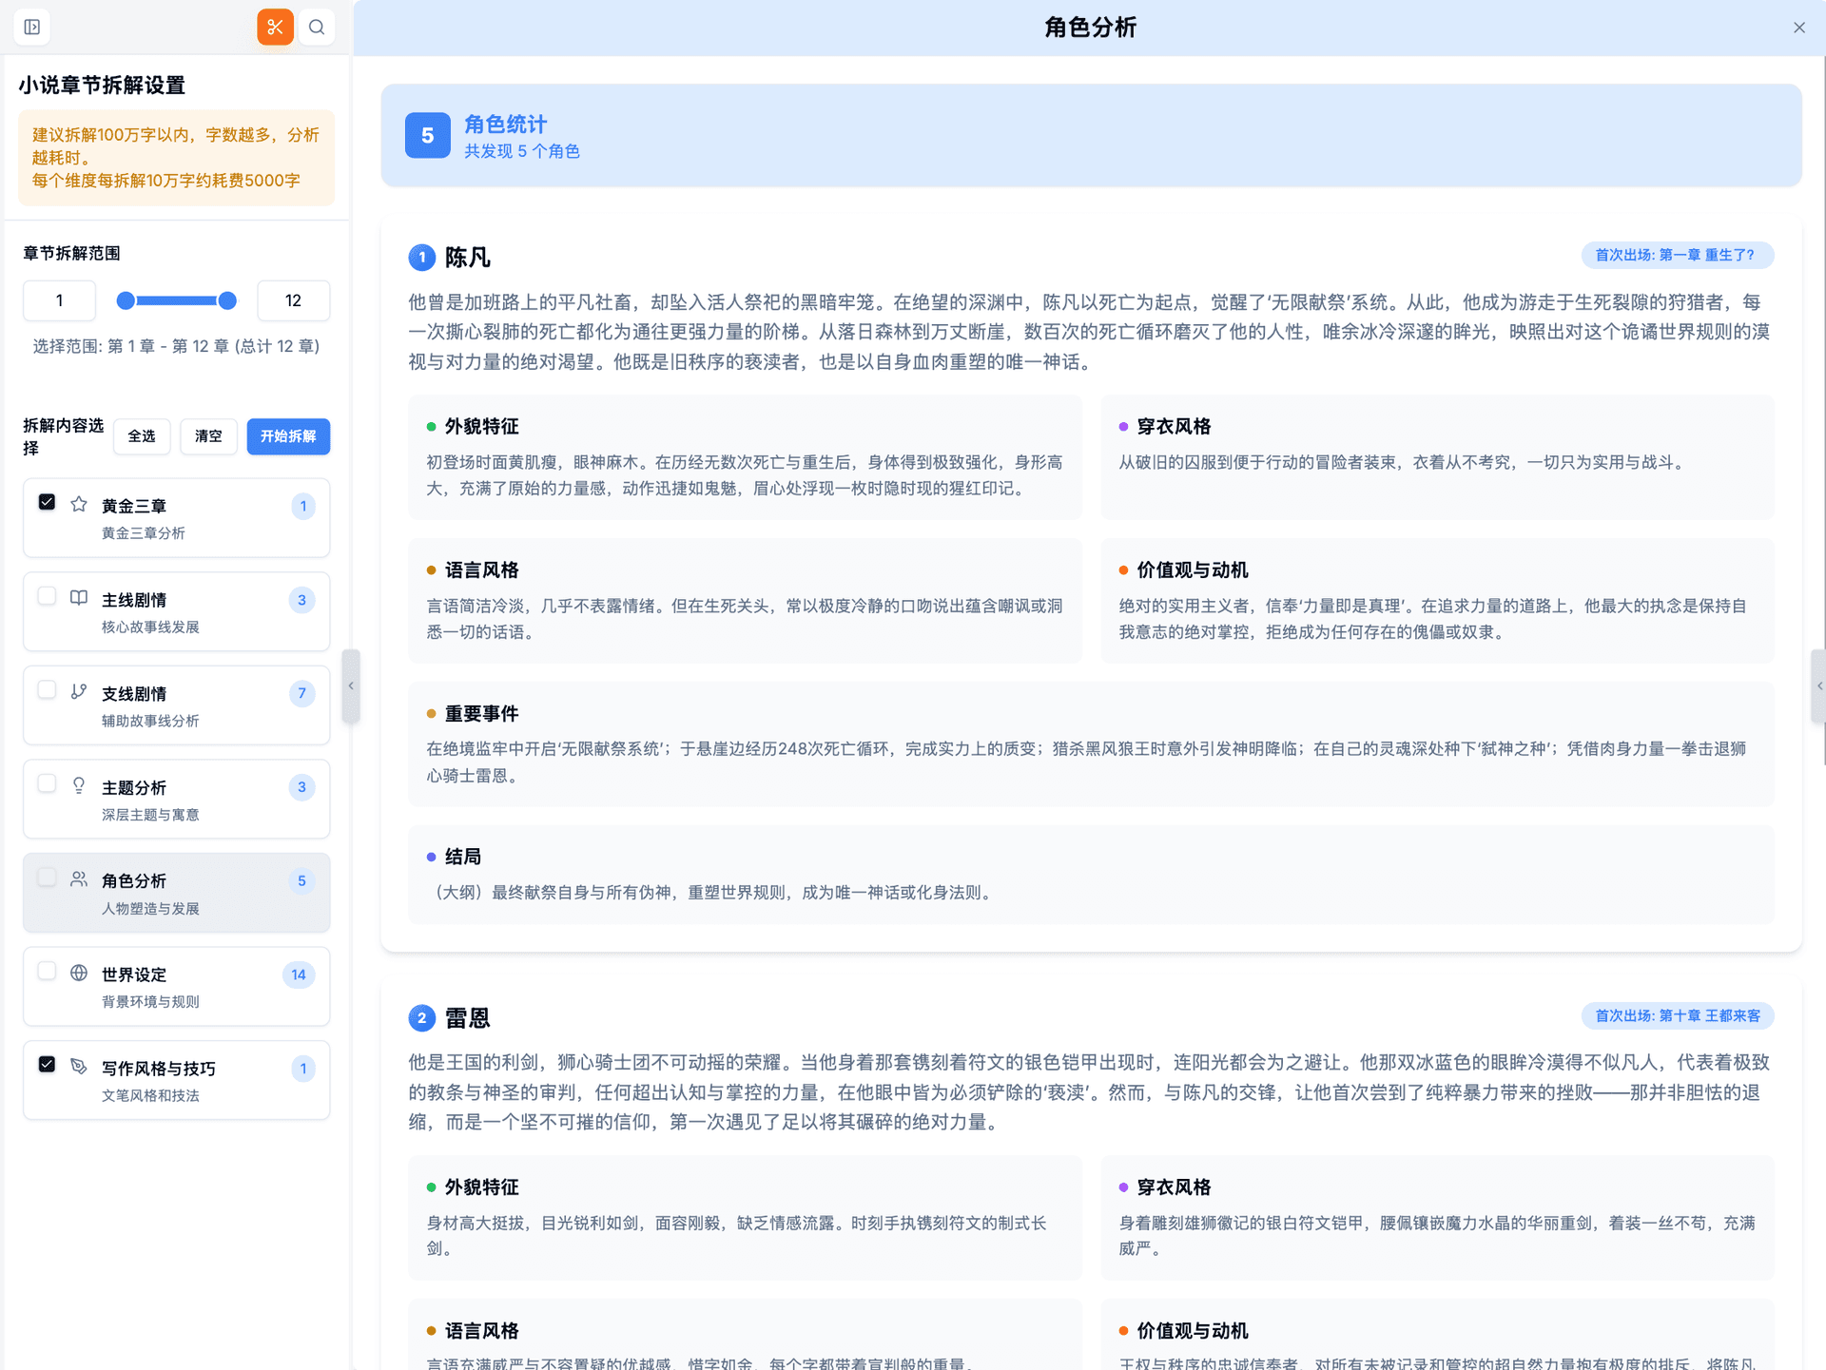Viewport: 1826px width, 1370px height.
Task: Click the globe icon for 世界设定
Action: coord(79,973)
